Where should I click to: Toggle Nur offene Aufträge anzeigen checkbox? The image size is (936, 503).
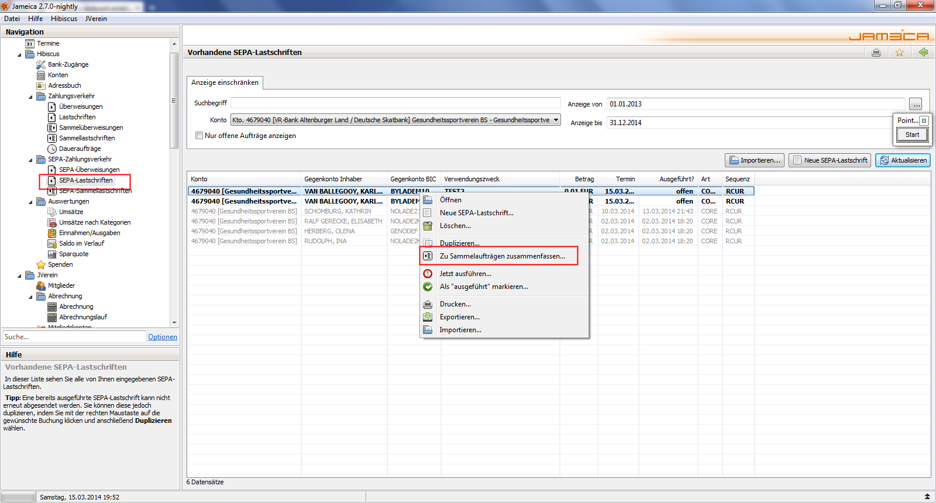(199, 136)
